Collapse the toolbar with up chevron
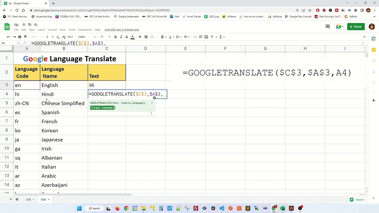The width and height of the screenshot is (379, 213). (x=364, y=37)
